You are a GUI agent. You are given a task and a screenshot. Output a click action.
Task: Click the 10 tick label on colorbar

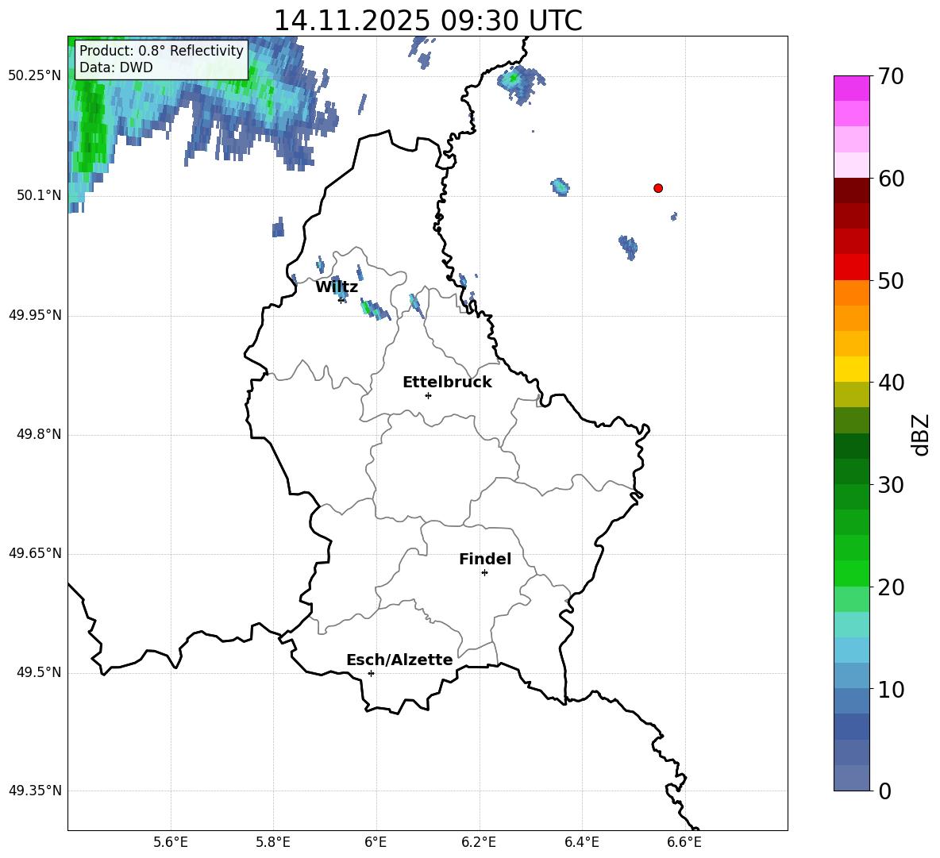891,689
